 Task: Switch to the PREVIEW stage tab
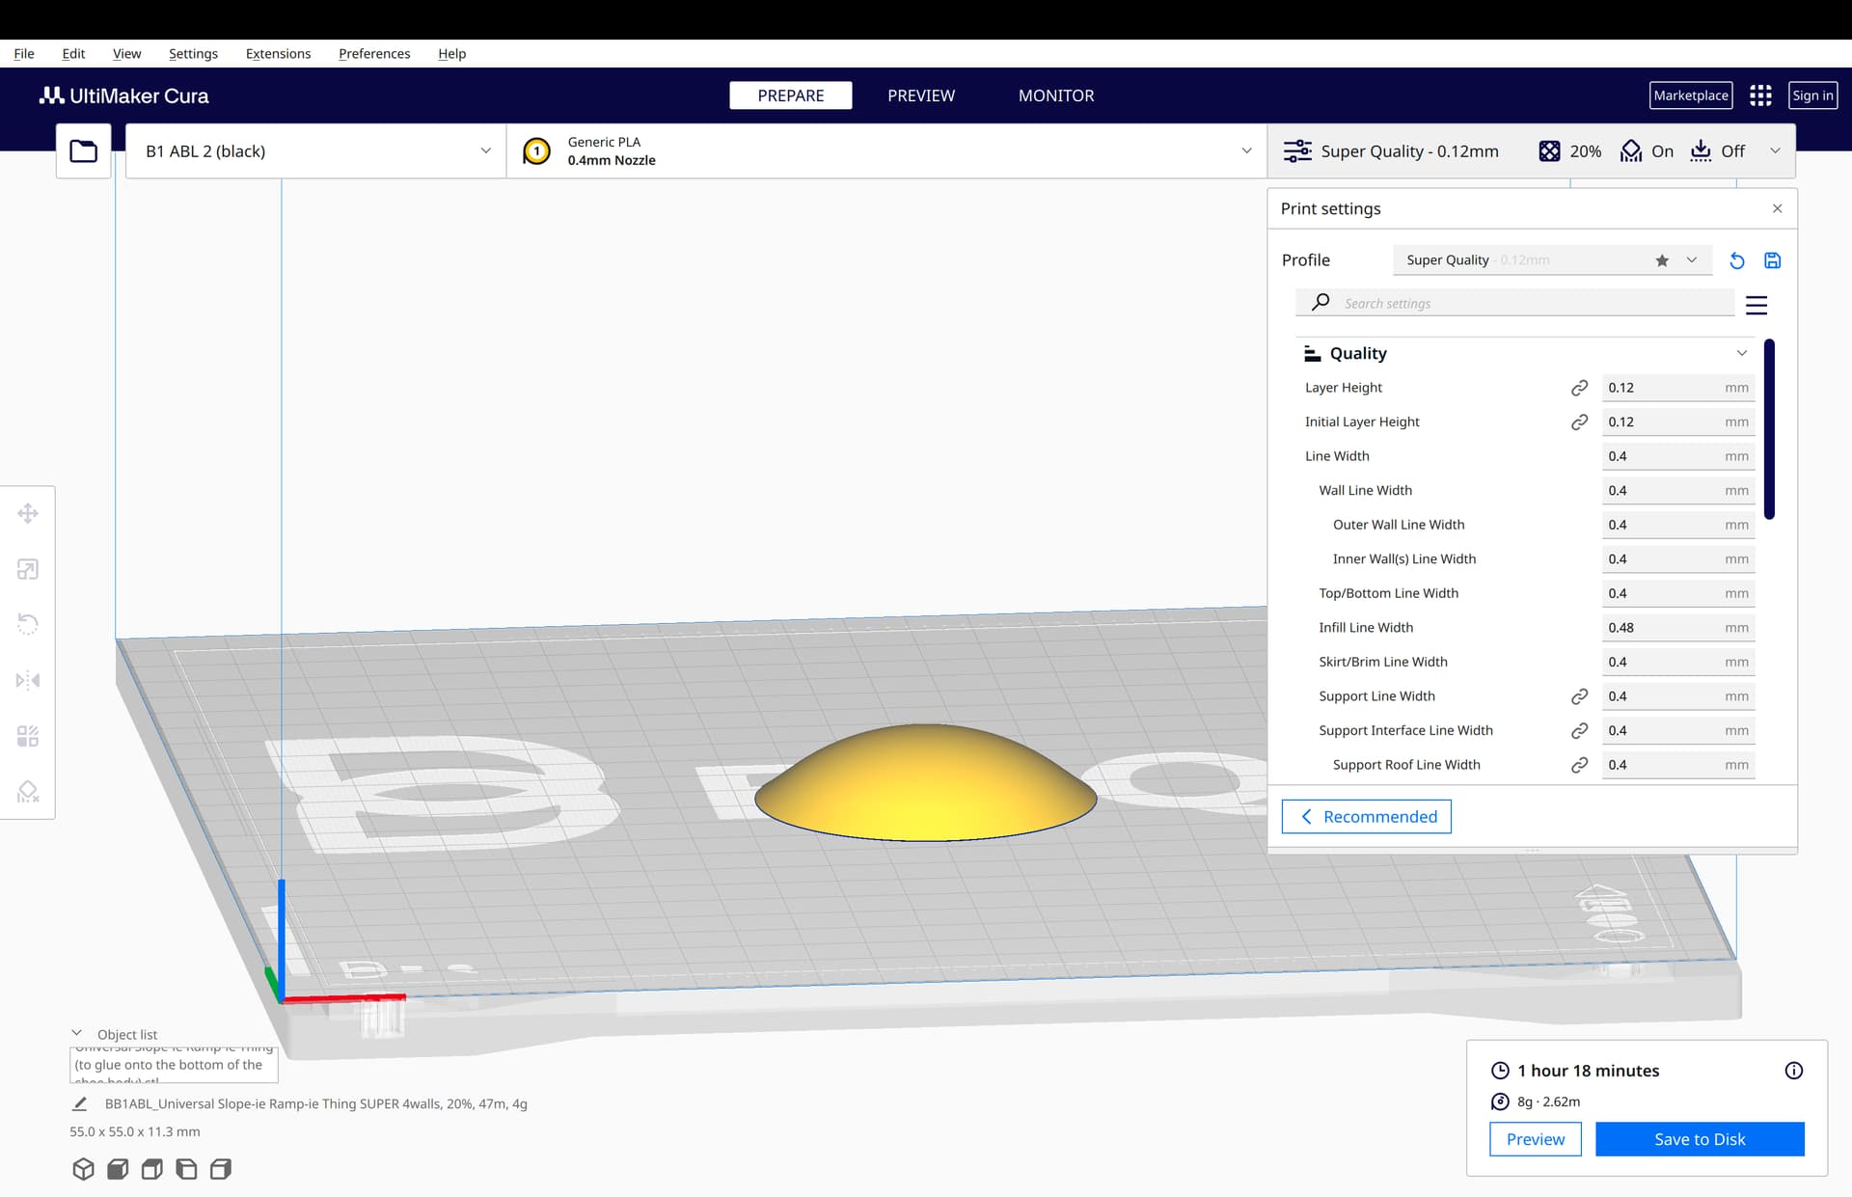[920, 95]
